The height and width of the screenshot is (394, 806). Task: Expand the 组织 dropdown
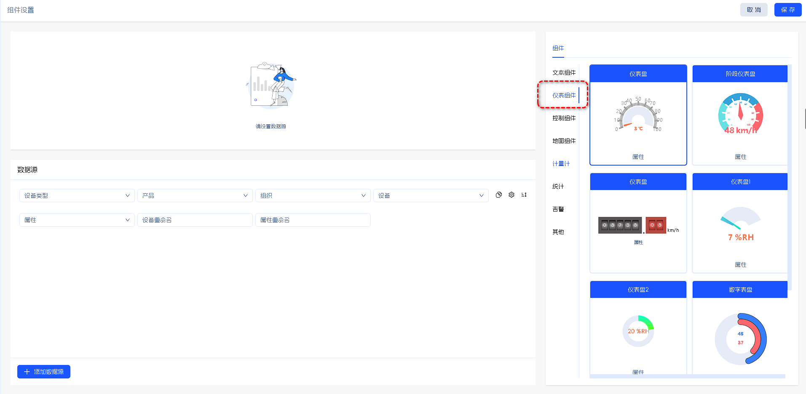pos(313,196)
